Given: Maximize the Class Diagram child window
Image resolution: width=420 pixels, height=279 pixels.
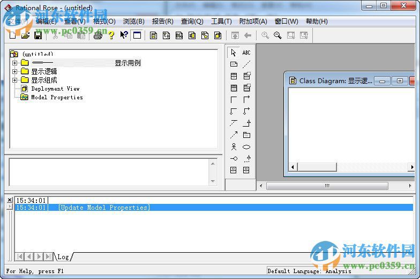Looking at the screenshot, I should [400, 80].
